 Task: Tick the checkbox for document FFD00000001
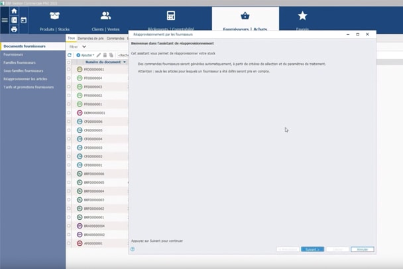[70, 70]
